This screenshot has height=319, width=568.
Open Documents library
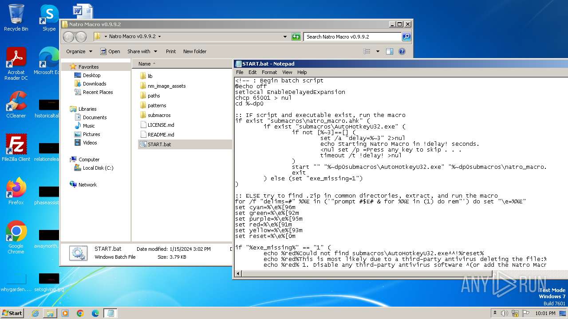pyautogui.click(x=95, y=117)
